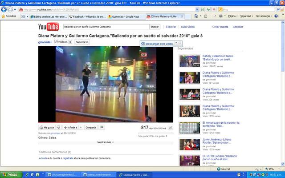Open the recent pages dropdown arrow
This screenshot has width=285, height=178.
(15, 9)
